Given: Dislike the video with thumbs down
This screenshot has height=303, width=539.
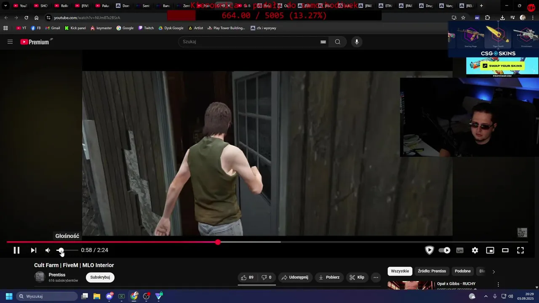Looking at the screenshot, I should [x=267, y=277].
